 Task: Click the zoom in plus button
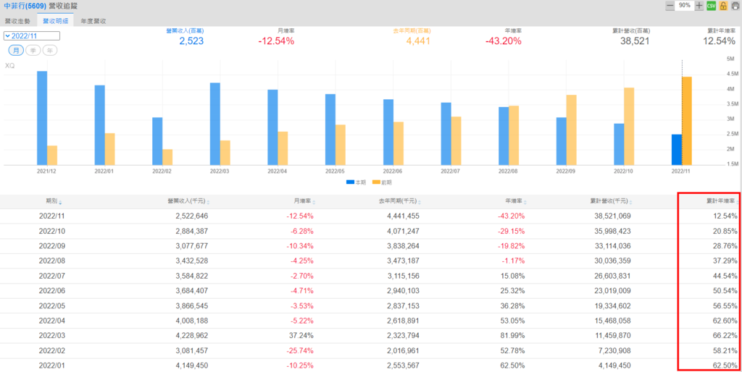[699, 6]
